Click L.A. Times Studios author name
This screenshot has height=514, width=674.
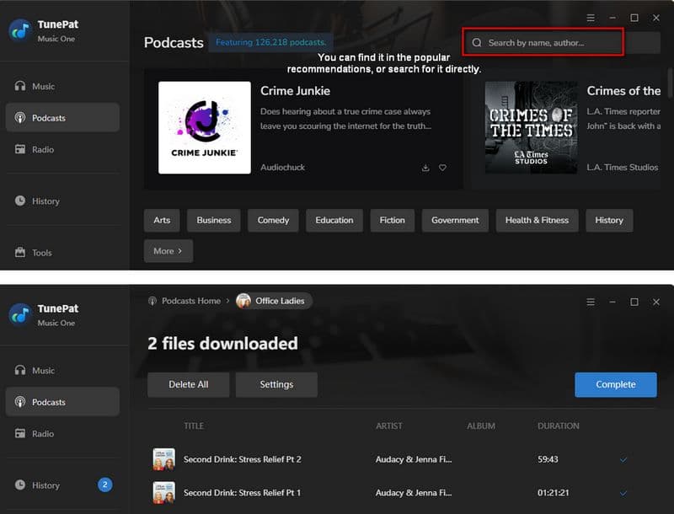[x=623, y=167]
